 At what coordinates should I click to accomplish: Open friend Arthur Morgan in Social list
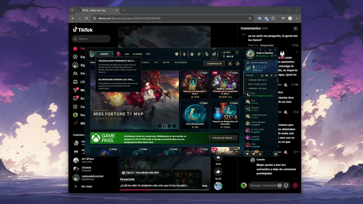[x=261, y=124]
